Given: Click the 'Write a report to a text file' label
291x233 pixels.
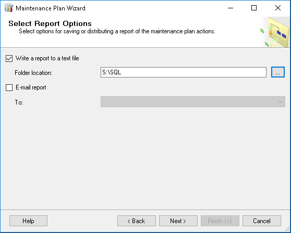Looking at the screenshot, I should point(47,58).
